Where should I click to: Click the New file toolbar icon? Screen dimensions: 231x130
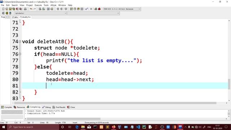click(x=3, y=9)
